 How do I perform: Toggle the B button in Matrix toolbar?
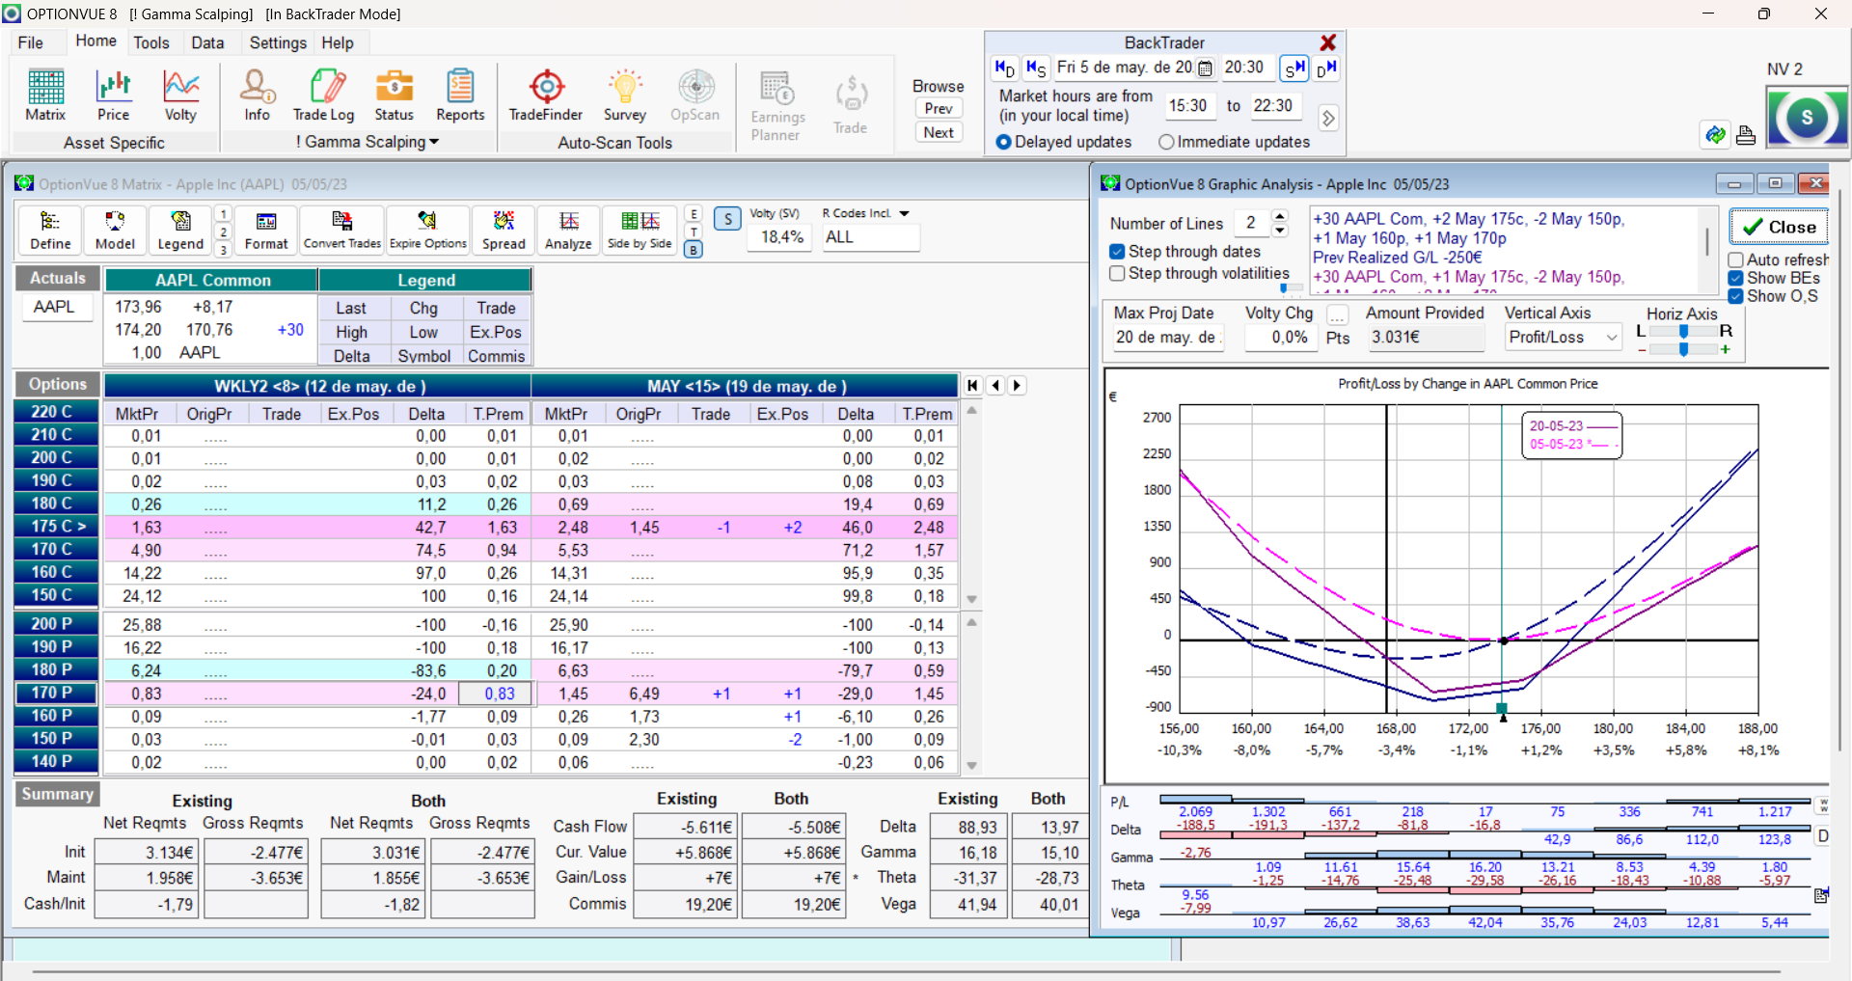click(694, 250)
